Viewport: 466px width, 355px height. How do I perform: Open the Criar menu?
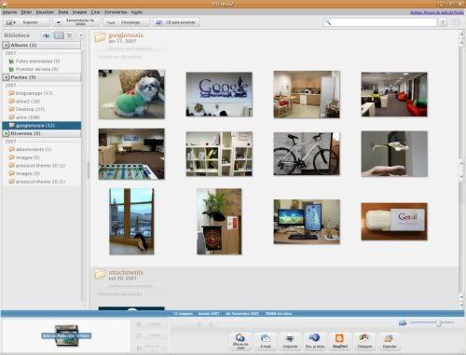(x=95, y=12)
